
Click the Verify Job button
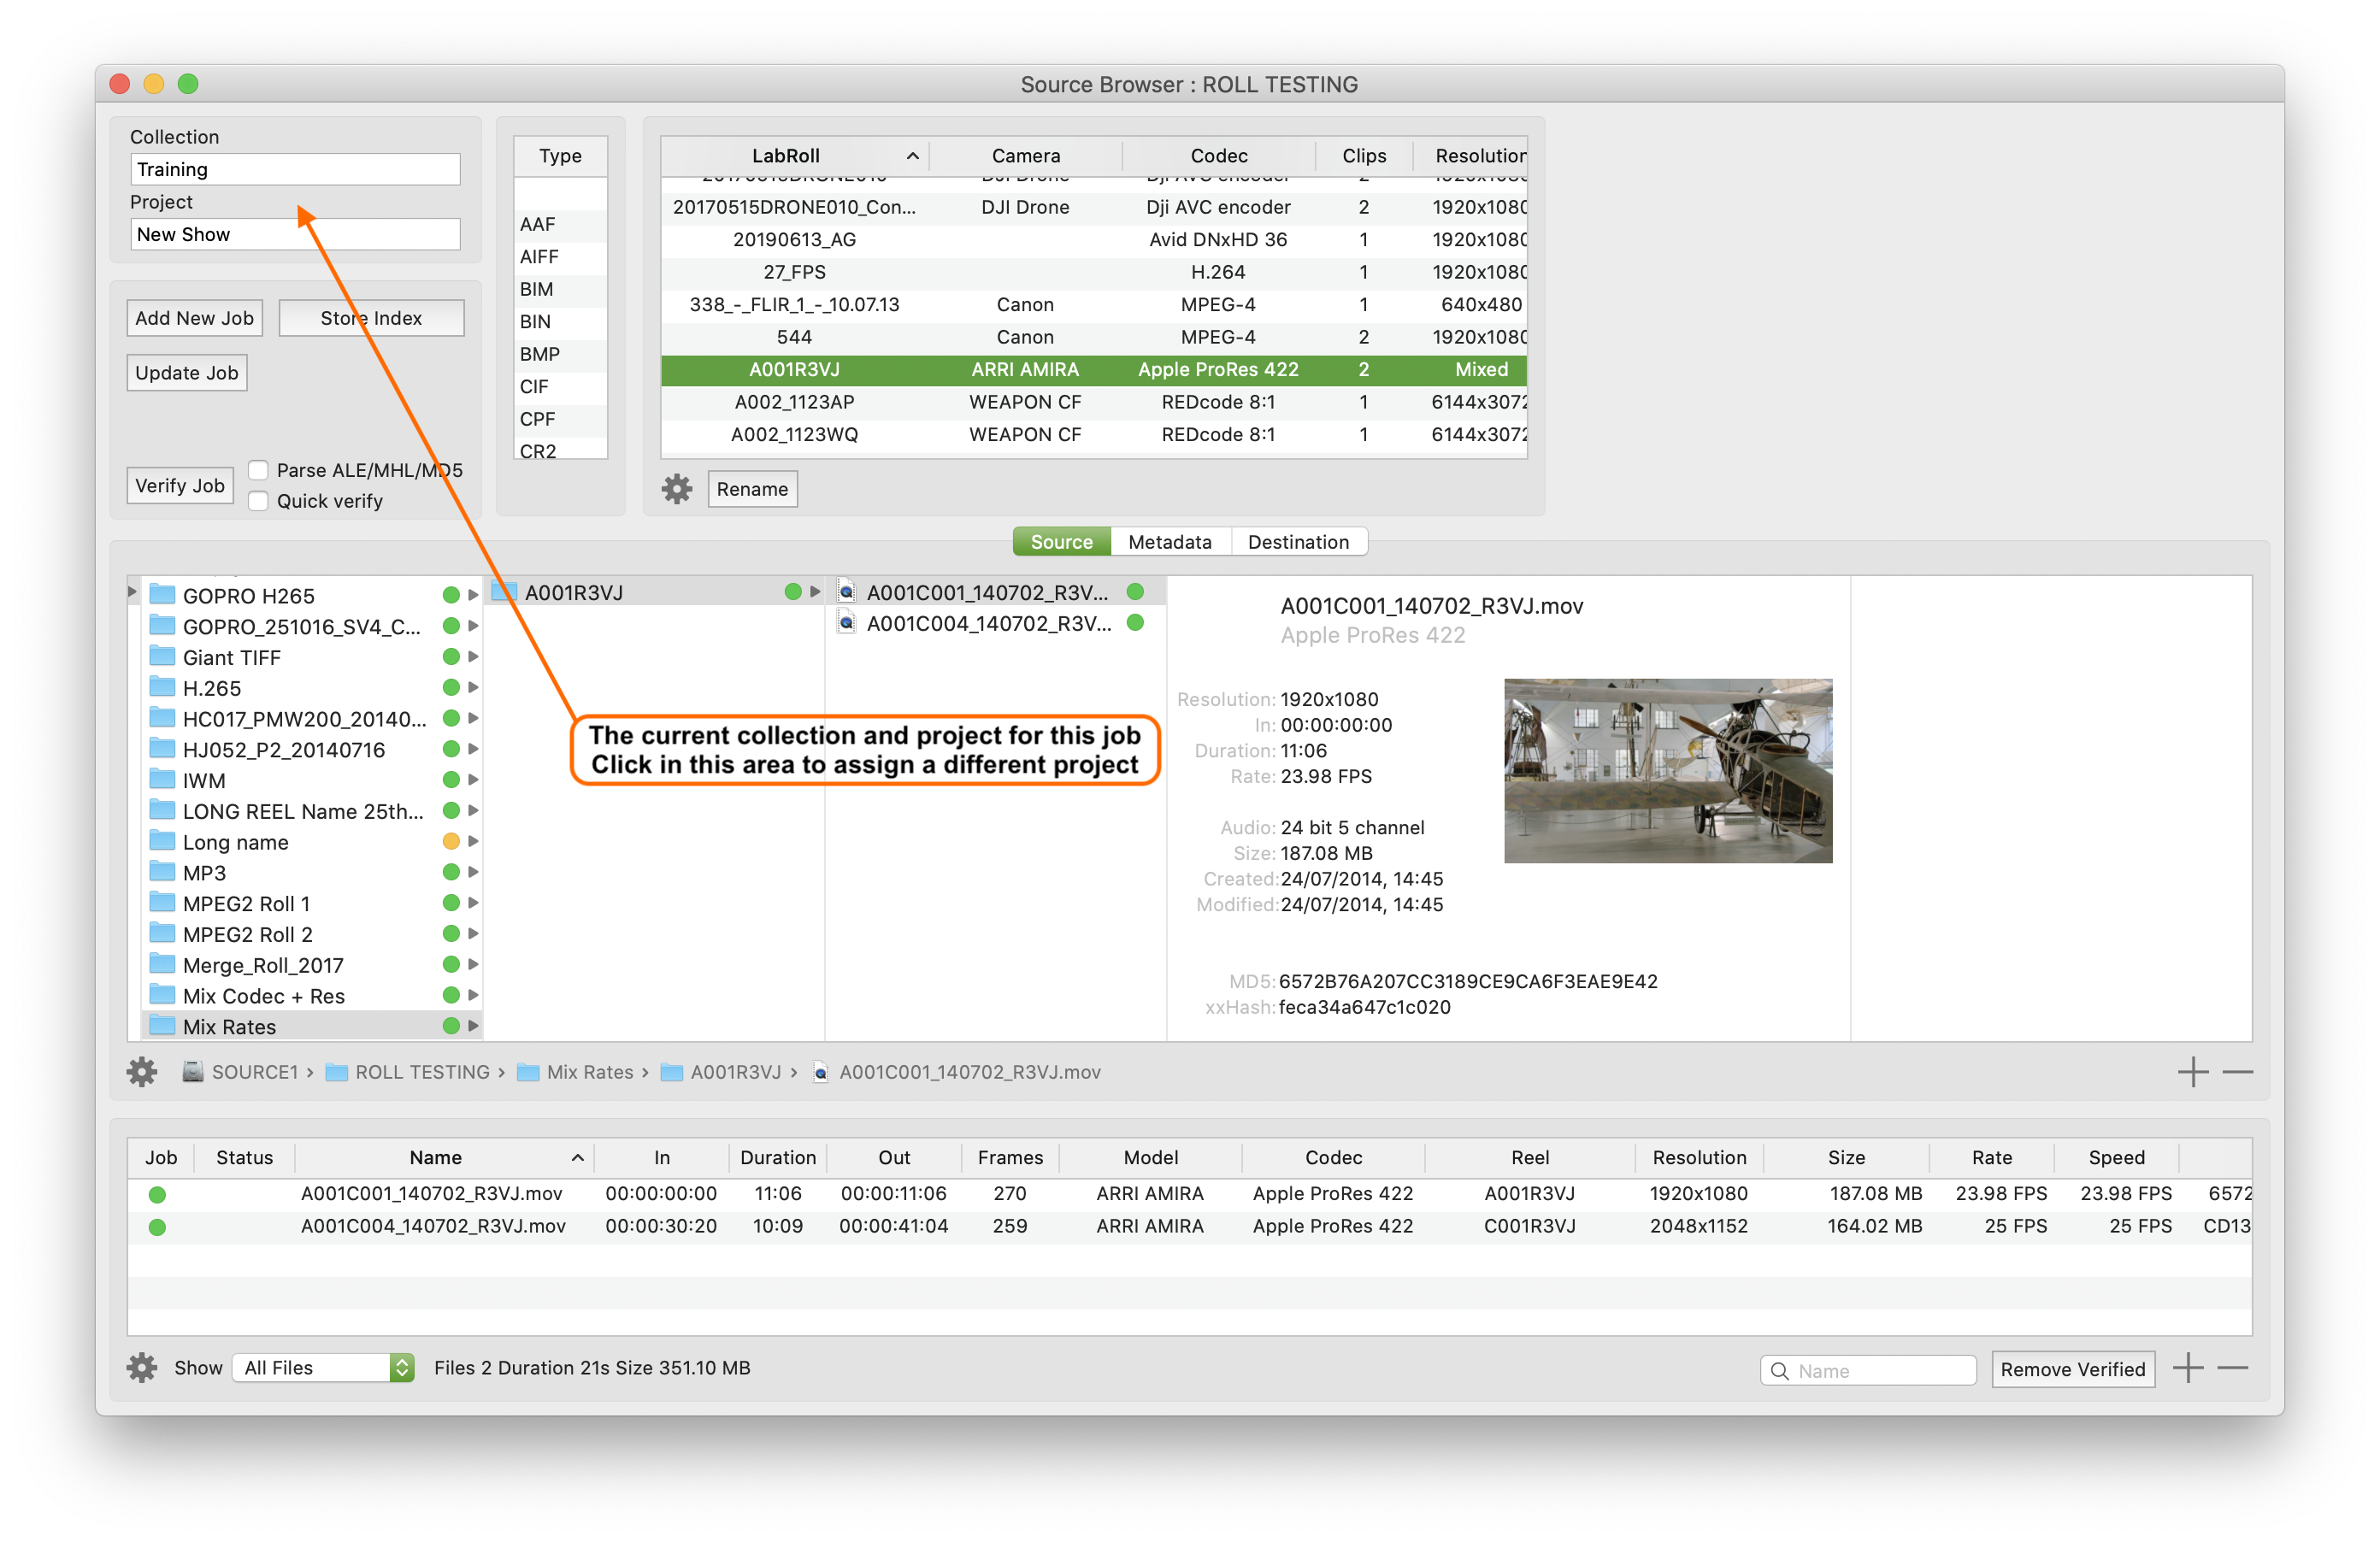click(x=180, y=486)
